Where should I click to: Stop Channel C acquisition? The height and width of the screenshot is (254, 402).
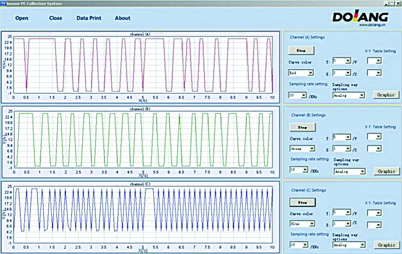coord(303,203)
